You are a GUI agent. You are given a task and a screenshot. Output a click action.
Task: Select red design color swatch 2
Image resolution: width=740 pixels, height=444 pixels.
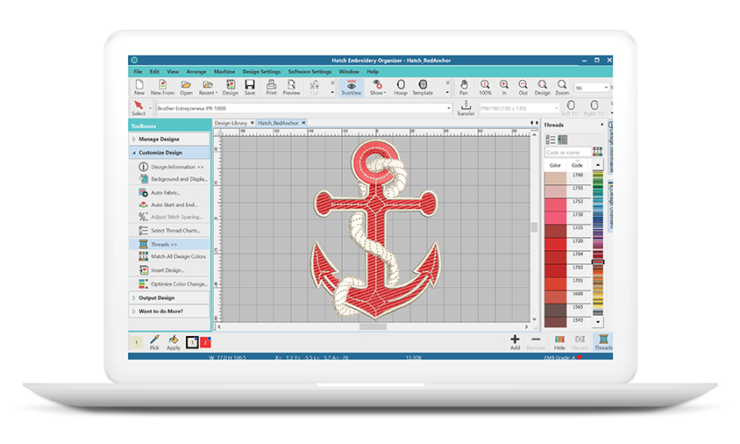[205, 342]
